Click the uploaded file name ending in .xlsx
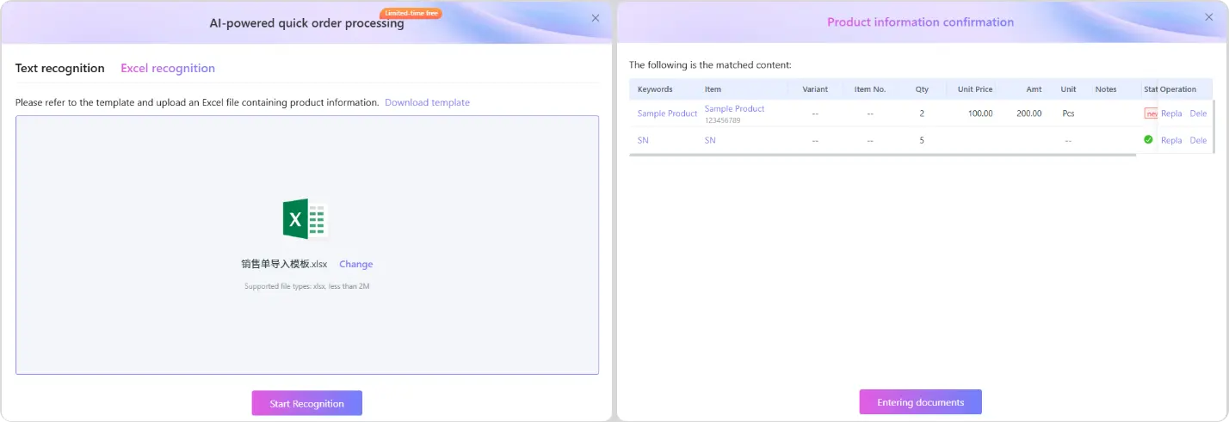The image size is (1229, 422). 284,264
